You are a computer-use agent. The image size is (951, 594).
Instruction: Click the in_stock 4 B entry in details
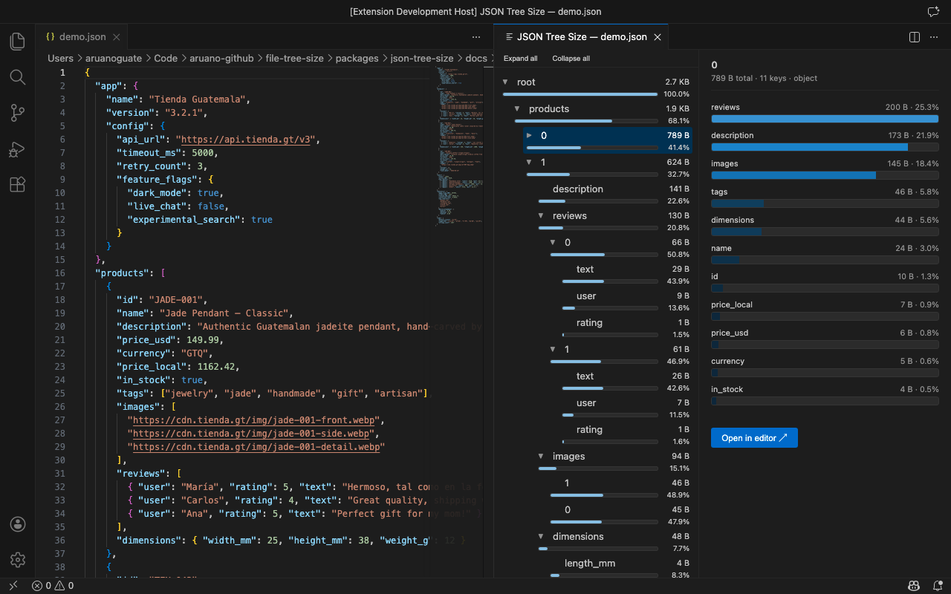tap(825, 395)
